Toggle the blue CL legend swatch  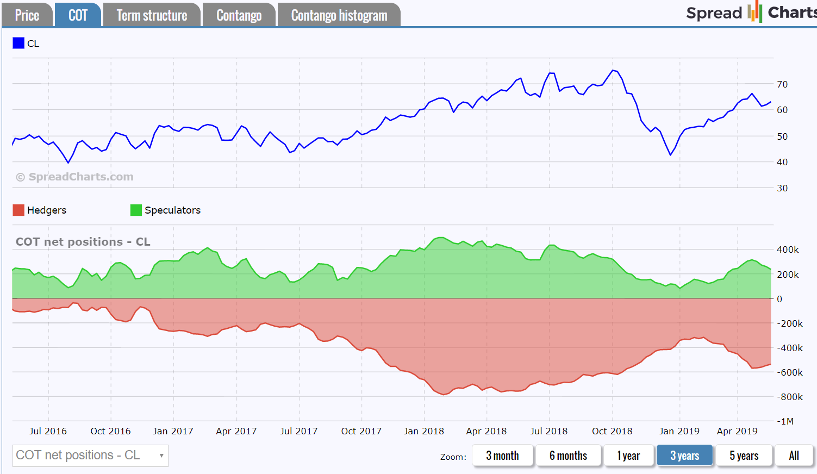point(18,43)
